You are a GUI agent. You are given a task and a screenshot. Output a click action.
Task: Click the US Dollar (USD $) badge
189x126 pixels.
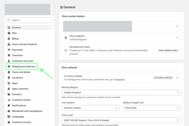point(163,78)
